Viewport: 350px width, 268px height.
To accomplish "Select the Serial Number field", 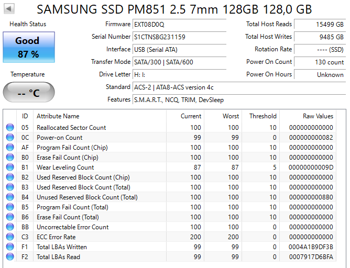I will pos(179,37).
